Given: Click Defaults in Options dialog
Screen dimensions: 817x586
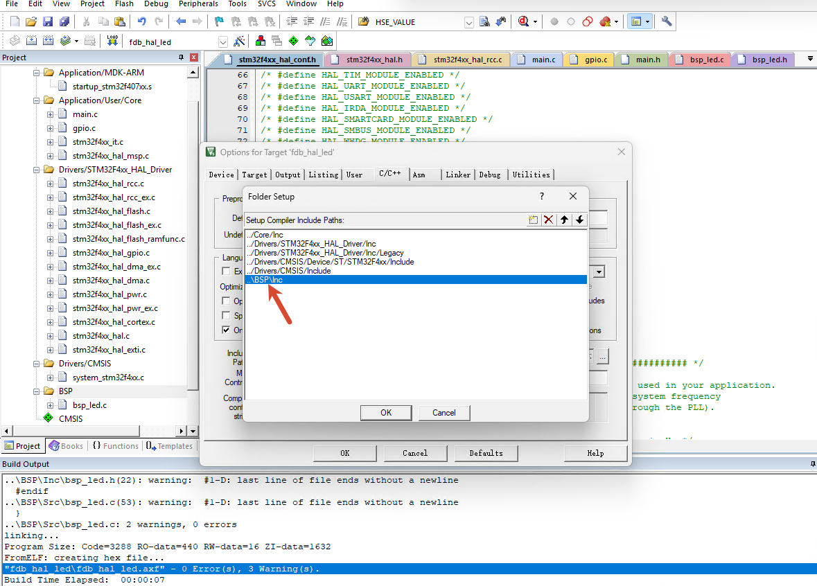Looking at the screenshot, I should click(486, 453).
